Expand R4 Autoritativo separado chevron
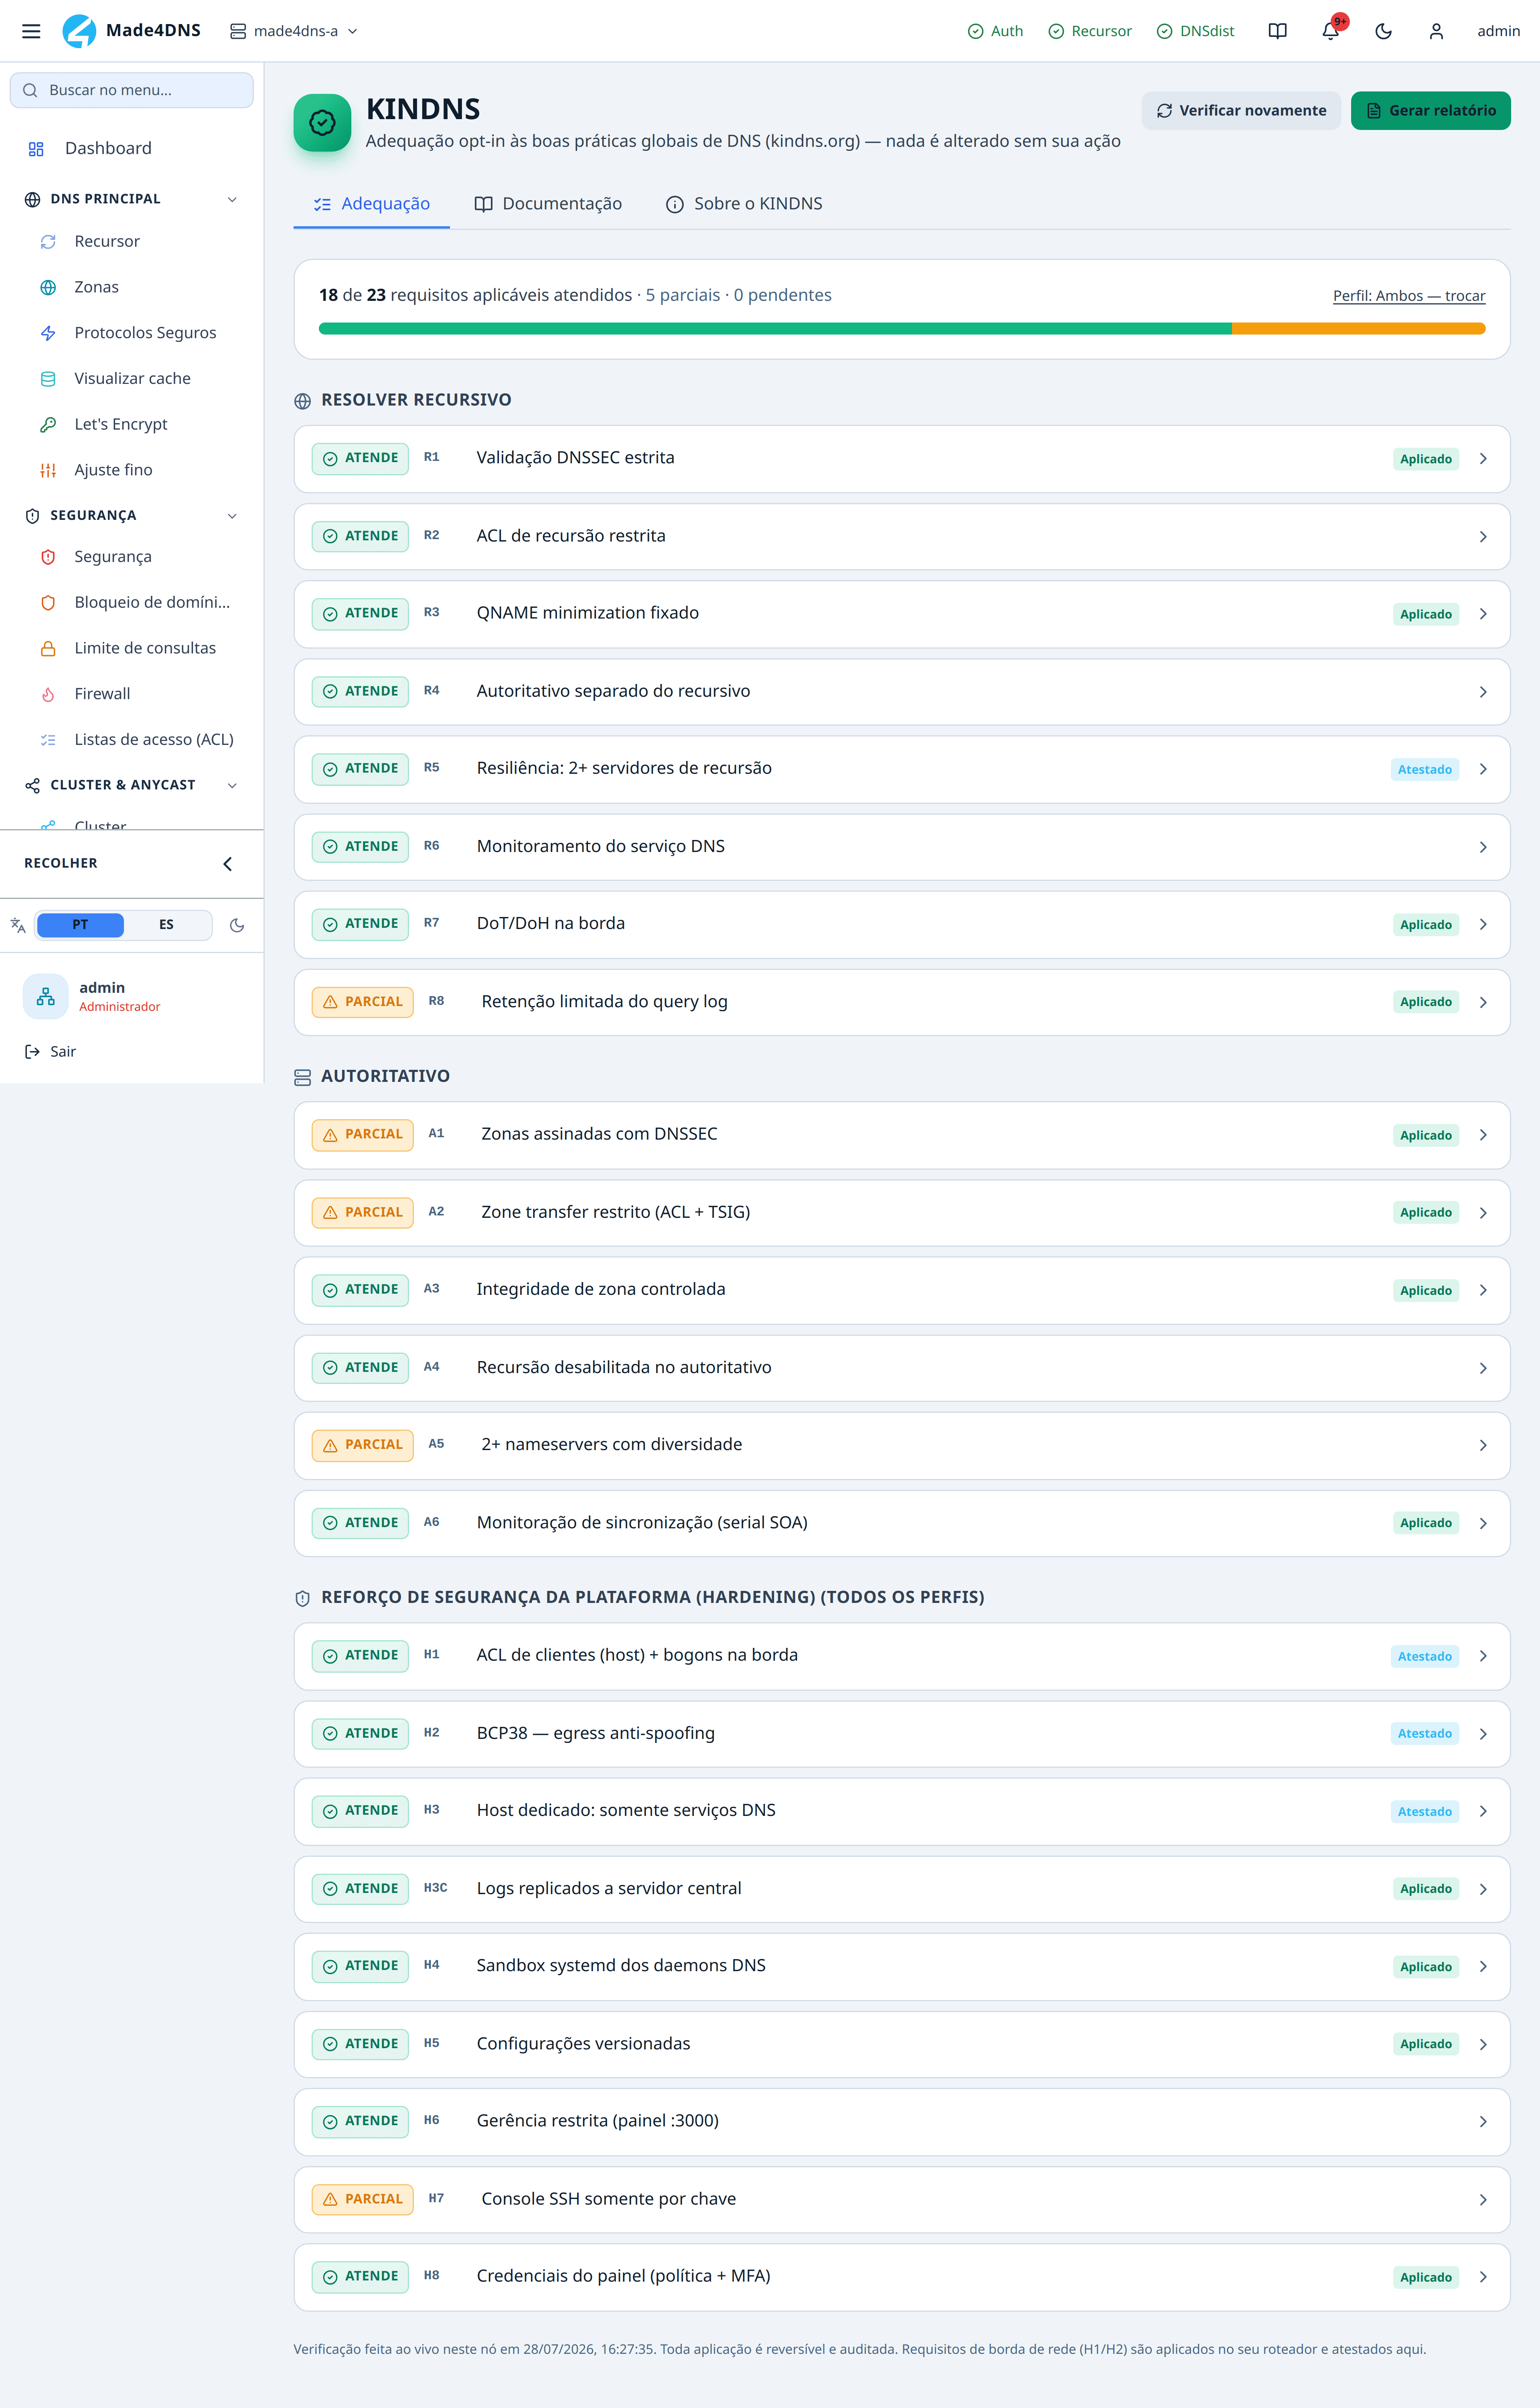 (1483, 692)
